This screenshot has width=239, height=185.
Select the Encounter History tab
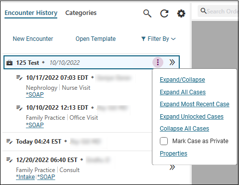pyautogui.click(x=31, y=13)
